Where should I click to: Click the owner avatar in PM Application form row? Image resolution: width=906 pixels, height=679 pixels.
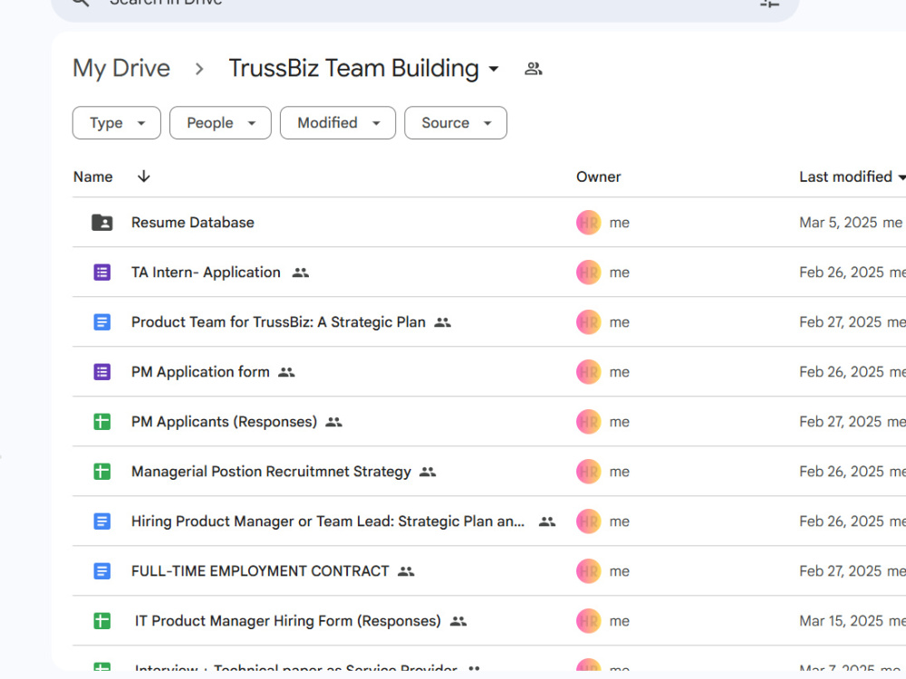(x=588, y=372)
